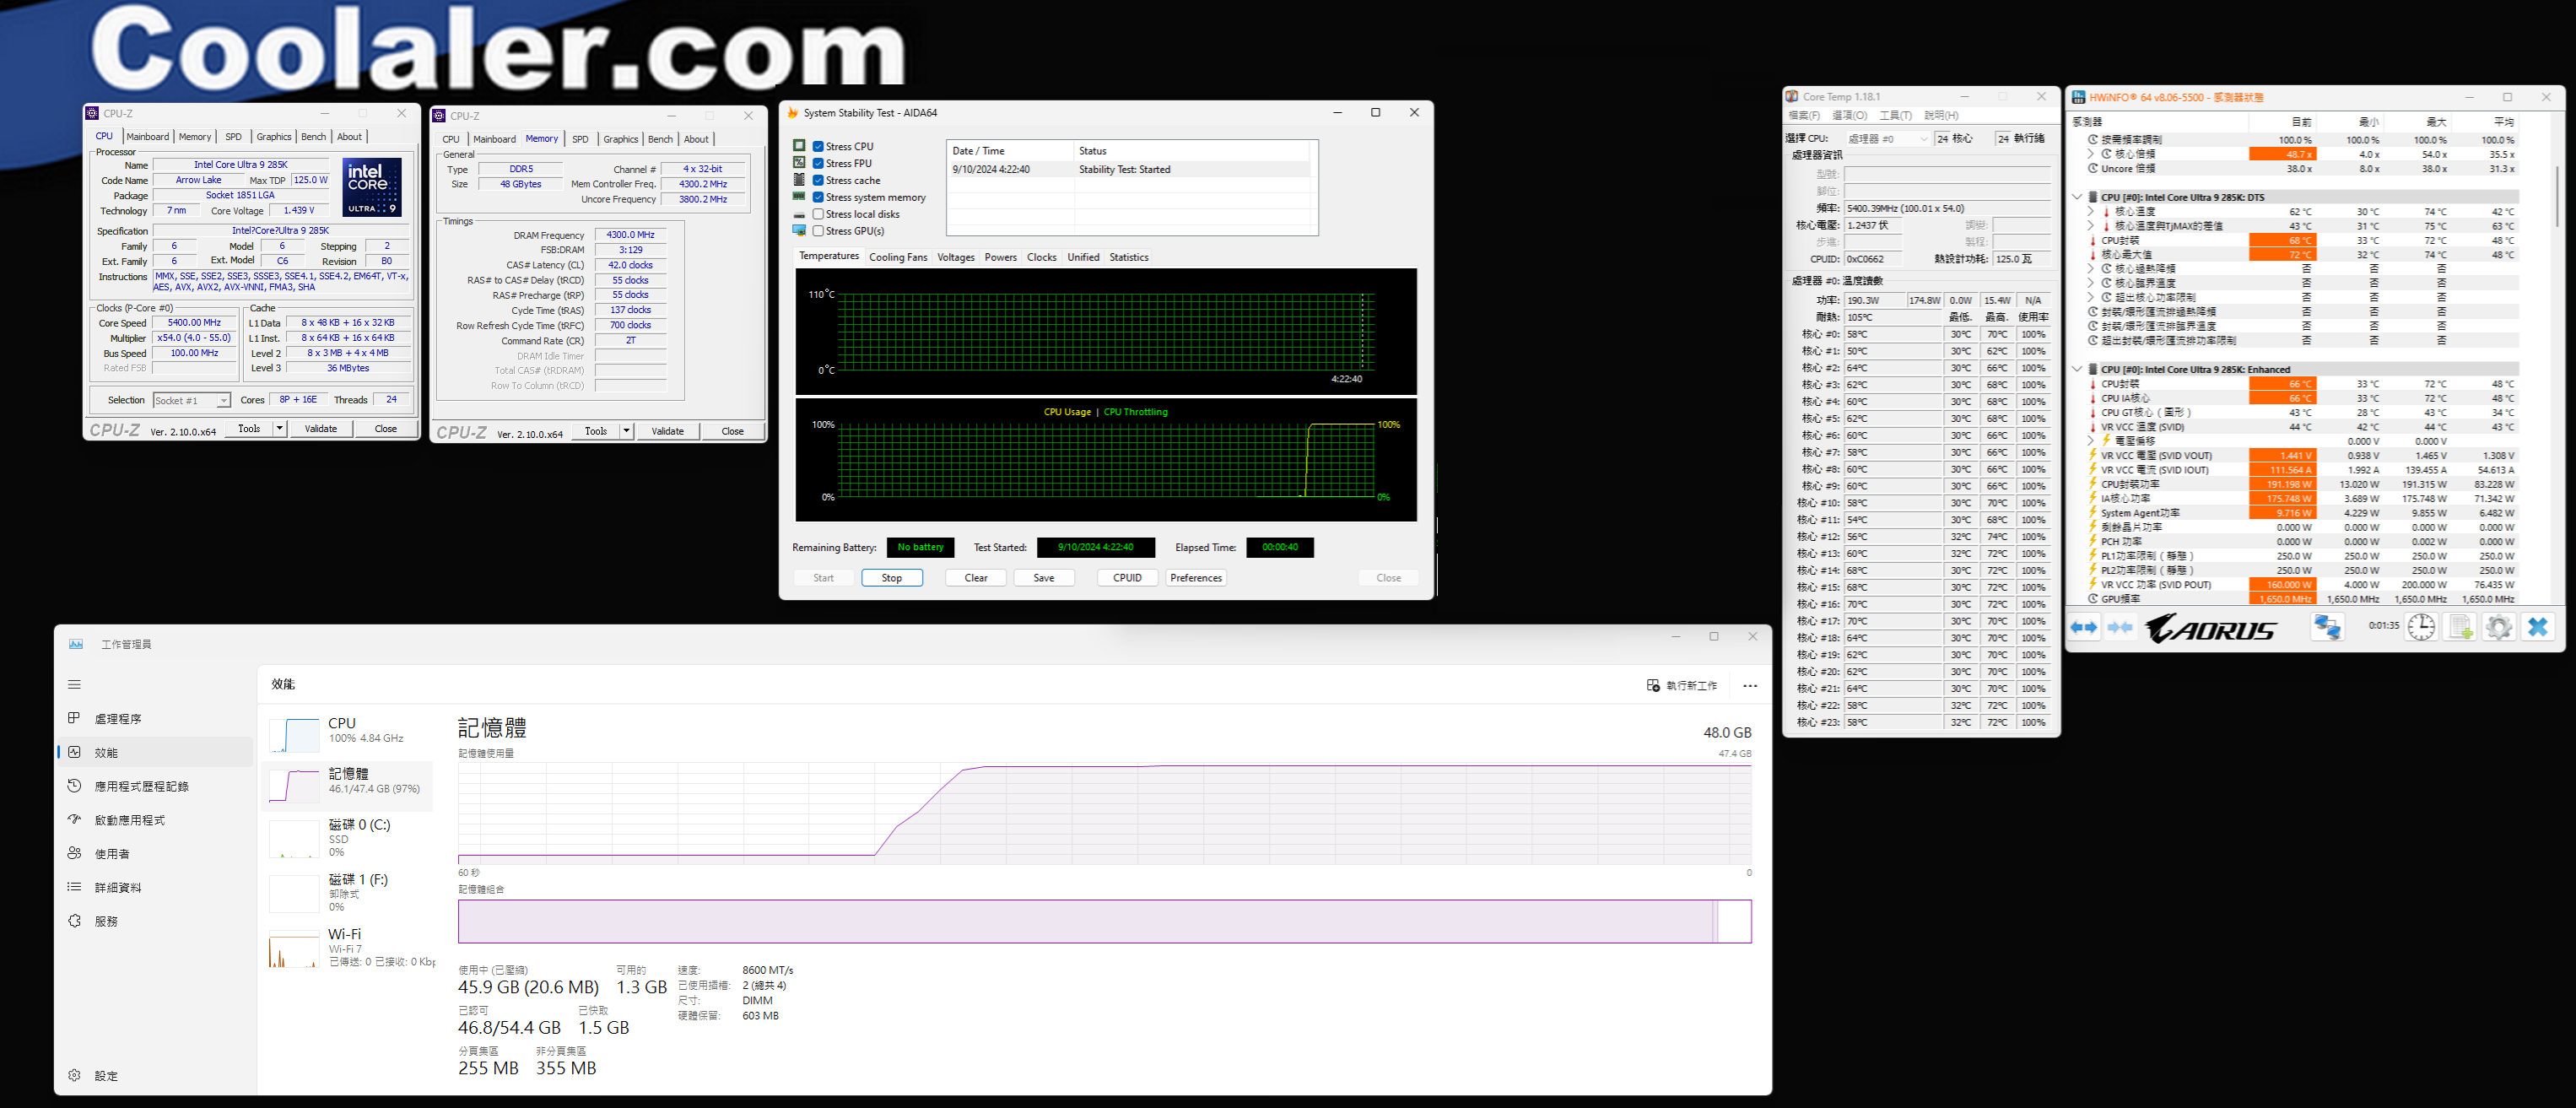Open 工具(T) menu in Core Temp
Viewport: 2576px width, 1108px height.
tap(1895, 115)
